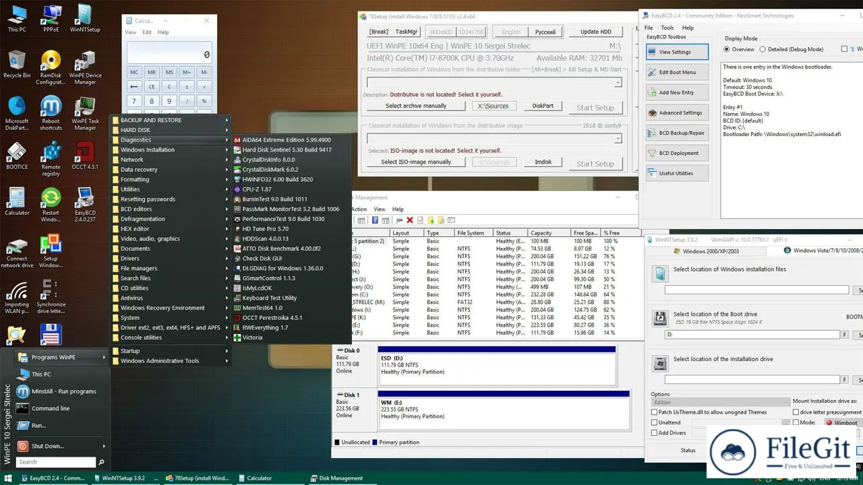Launch the WinPE Device Manager shortcut
The height and width of the screenshot is (485, 863).
click(x=85, y=68)
